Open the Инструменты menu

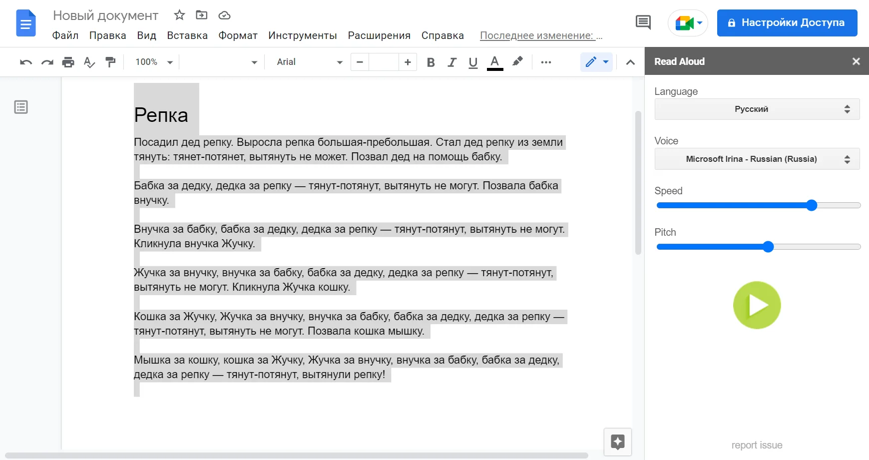pos(303,35)
